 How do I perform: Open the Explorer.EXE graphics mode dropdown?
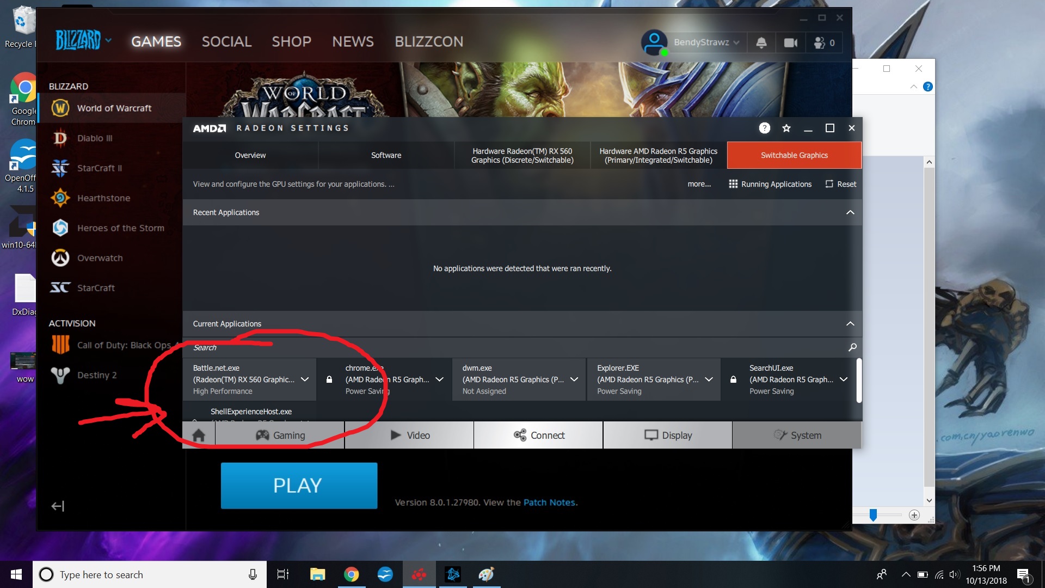[x=709, y=379]
